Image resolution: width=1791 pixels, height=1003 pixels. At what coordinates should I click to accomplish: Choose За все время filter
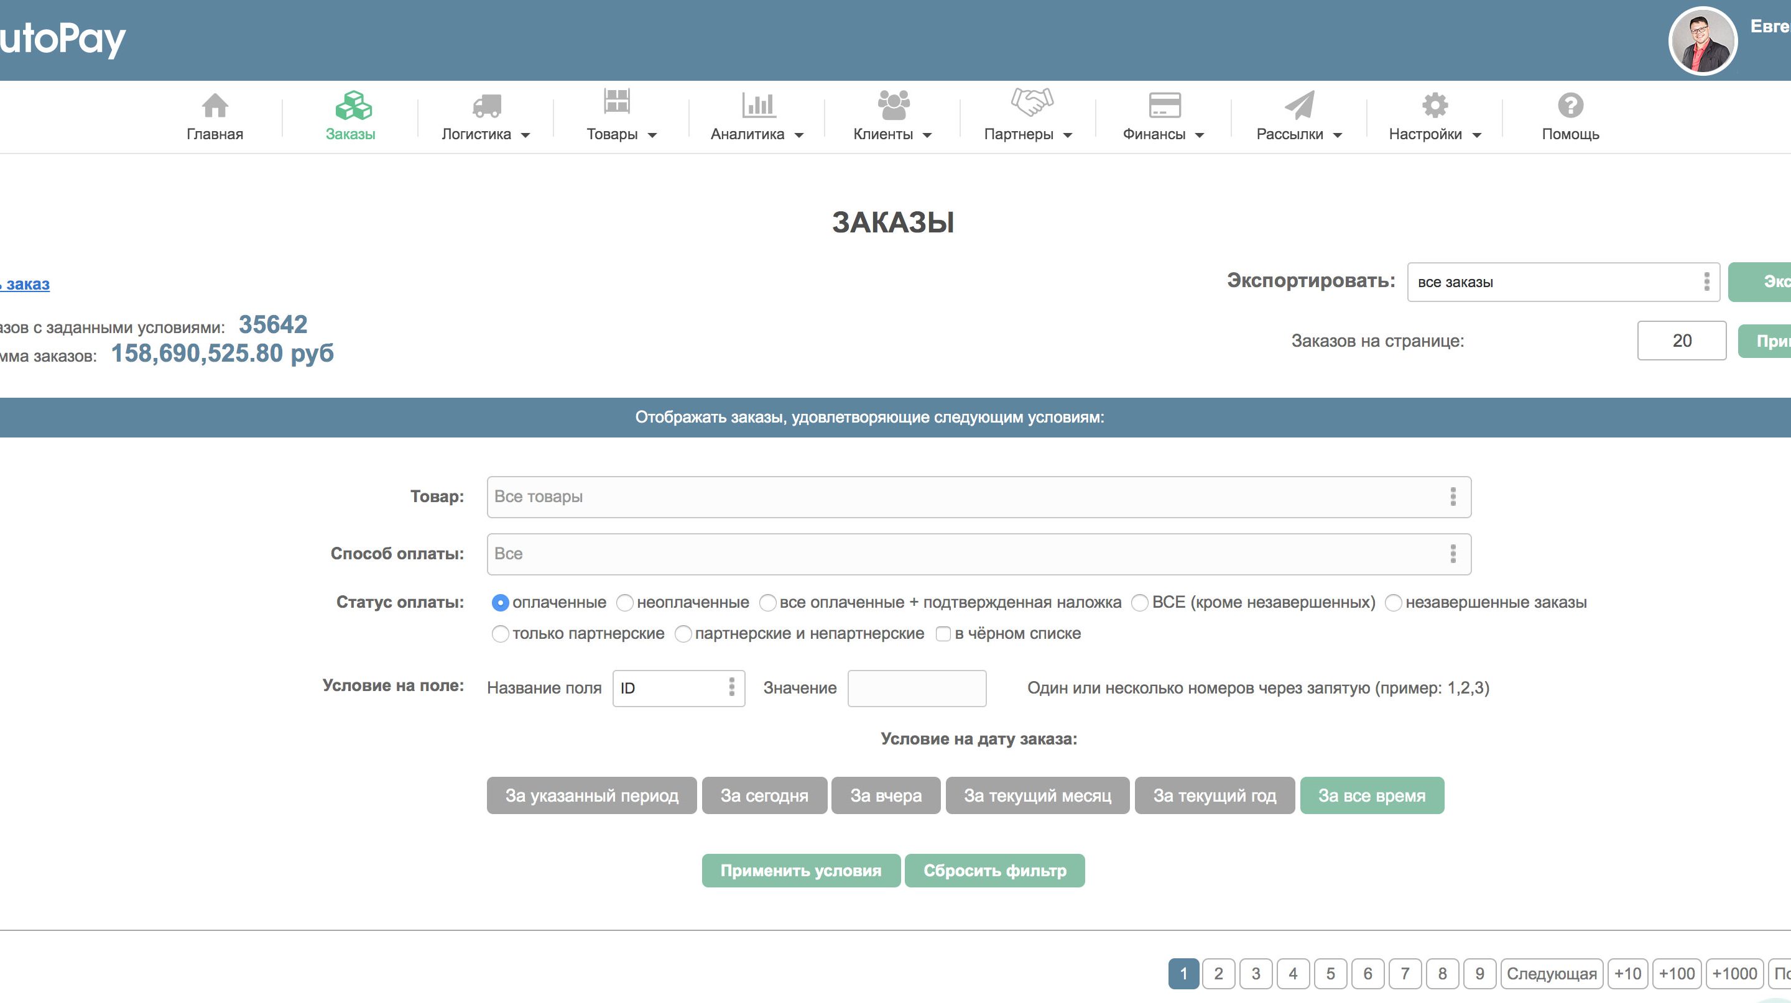pyautogui.click(x=1372, y=795)
